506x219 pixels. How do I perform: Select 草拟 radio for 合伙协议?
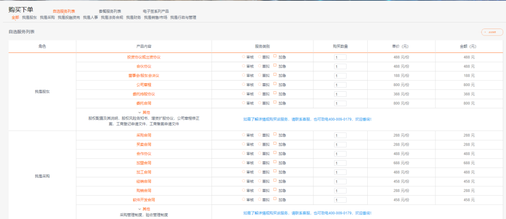pyautogui.click(x=260, y=66)
